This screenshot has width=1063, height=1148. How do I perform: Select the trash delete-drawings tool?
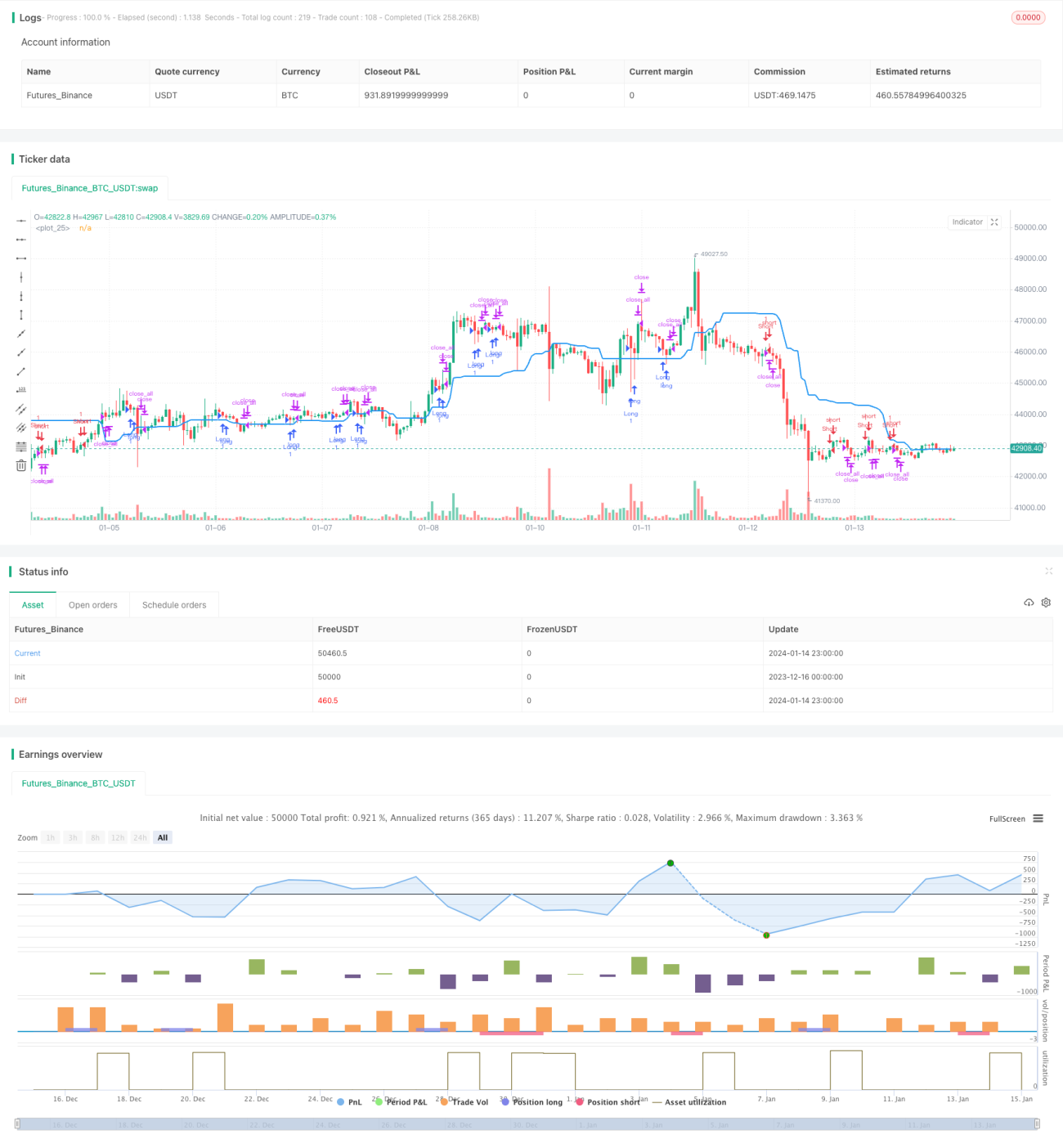pos(21,465)
